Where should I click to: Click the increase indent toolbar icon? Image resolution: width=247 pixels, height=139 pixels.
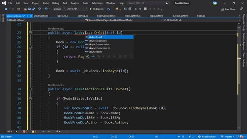140,9
